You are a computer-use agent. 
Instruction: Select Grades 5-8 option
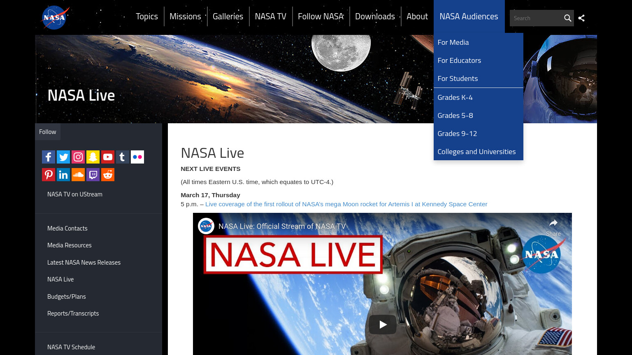[478, 115]
